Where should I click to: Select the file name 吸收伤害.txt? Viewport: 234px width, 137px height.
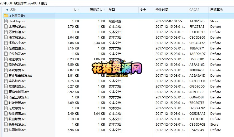pyautogui.click(x=17, y=114)
